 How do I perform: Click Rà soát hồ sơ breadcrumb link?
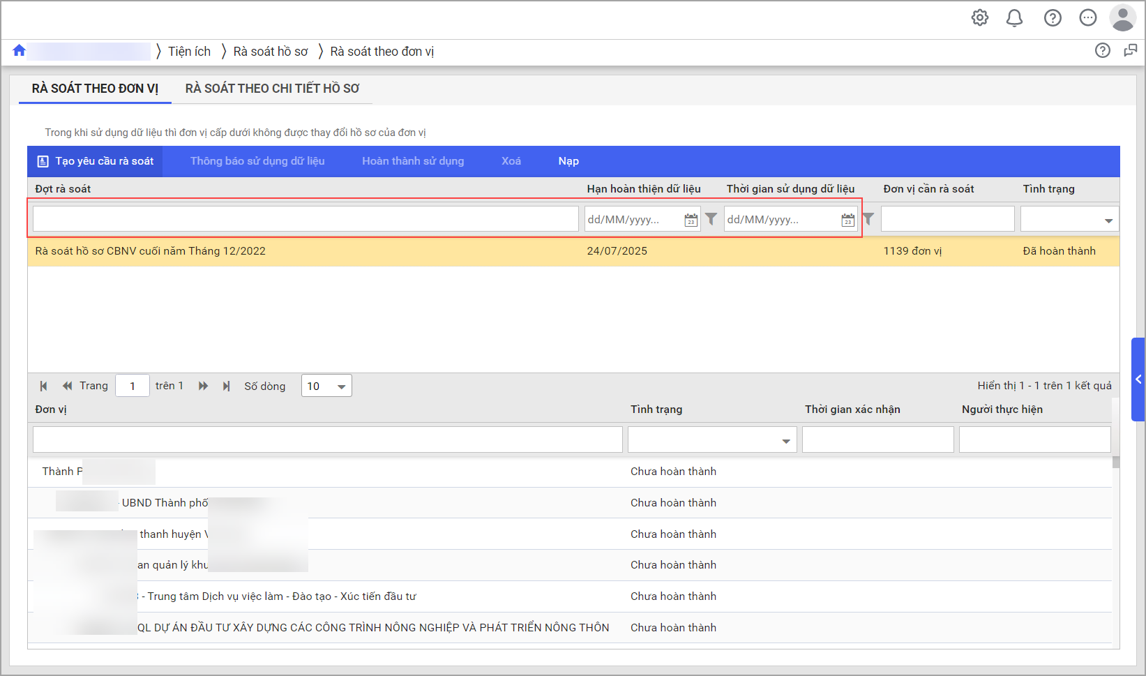point(271,52)
